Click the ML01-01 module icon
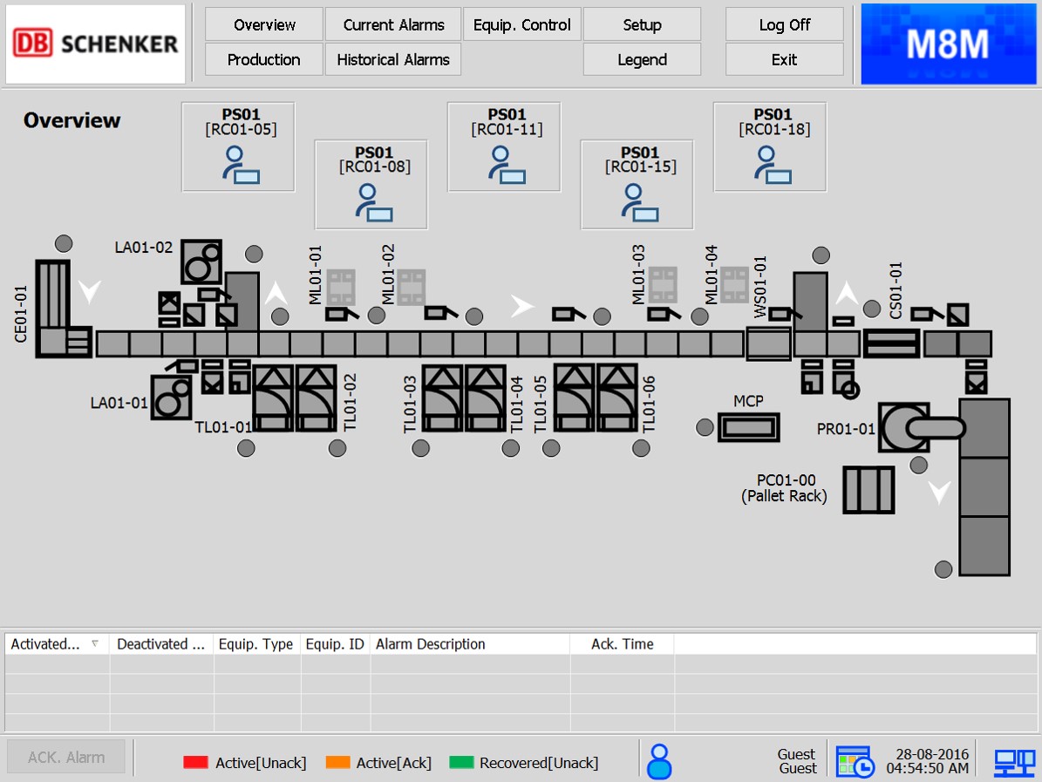The height and width of the screenshot is (782, 1042). point(340,286)
